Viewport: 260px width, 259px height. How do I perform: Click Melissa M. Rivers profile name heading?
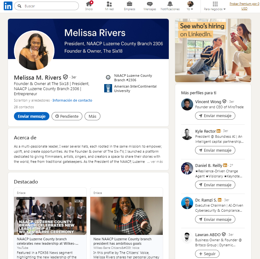tap(38, 77)
